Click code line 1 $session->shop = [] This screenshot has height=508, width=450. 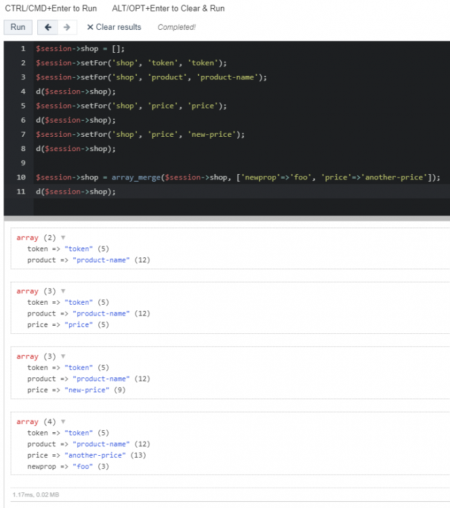point(80,49)
